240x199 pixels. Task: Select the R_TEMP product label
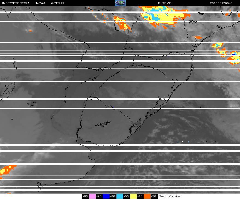click(165, 3)
